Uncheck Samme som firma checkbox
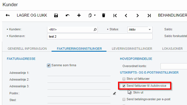 point(49,65)
